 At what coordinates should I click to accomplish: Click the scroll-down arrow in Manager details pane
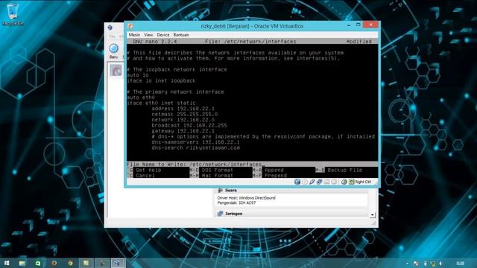coord(373,214)
